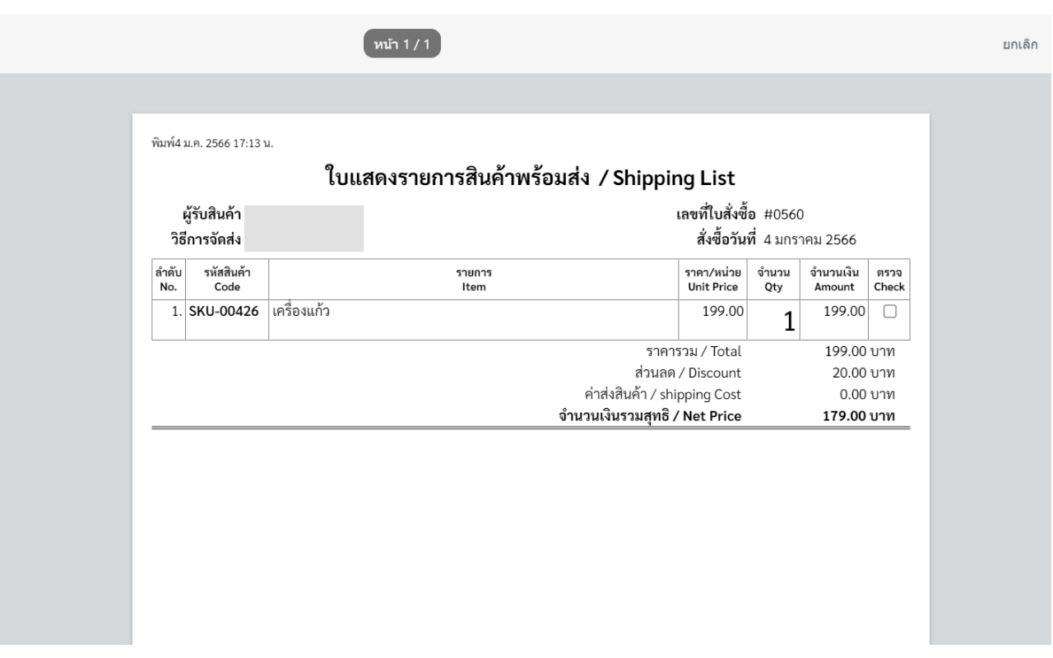1053x658 pixels.
Task: Tick the Check box for SKU-00426
Action: (x=889, y=312)
